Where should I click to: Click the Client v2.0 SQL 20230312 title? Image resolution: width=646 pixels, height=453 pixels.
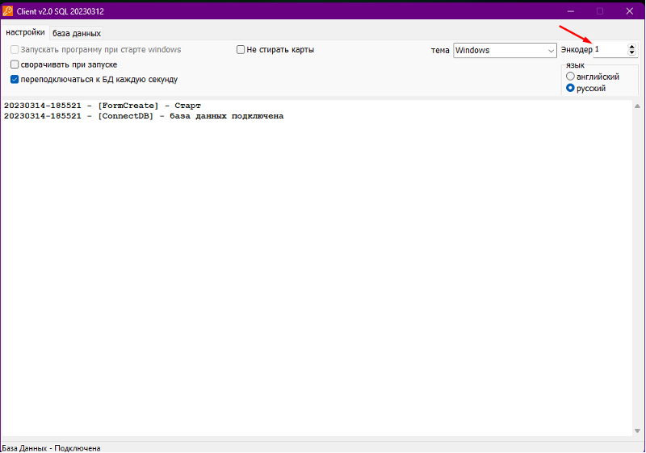click(60, 11)
